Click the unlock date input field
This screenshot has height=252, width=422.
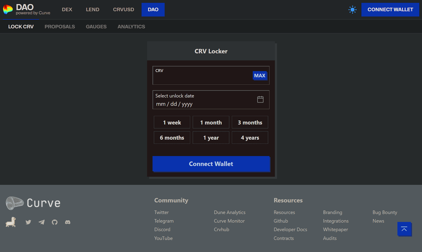211,100
